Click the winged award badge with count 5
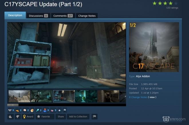Viewport: 189px width, 125px height. (x=11, y=110)
